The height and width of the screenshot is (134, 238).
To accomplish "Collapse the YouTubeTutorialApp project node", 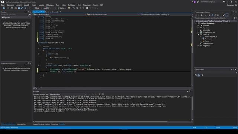I will [196, 23].
